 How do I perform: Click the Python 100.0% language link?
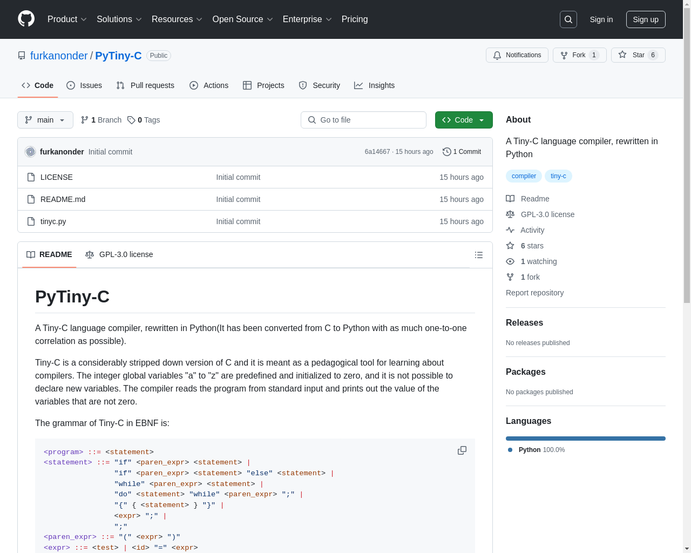[x=541, y=450]
